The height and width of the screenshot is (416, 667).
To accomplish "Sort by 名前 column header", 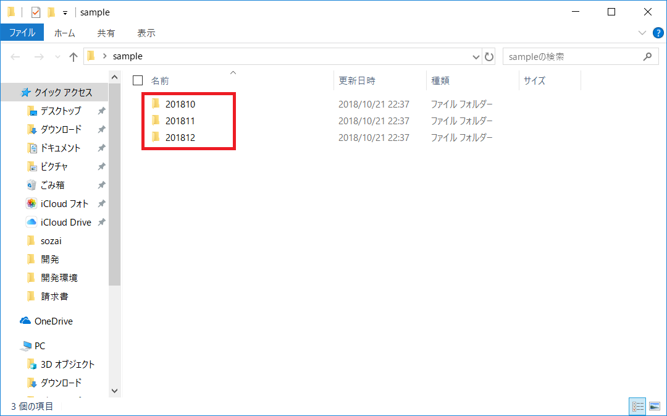I will (160, 80).
